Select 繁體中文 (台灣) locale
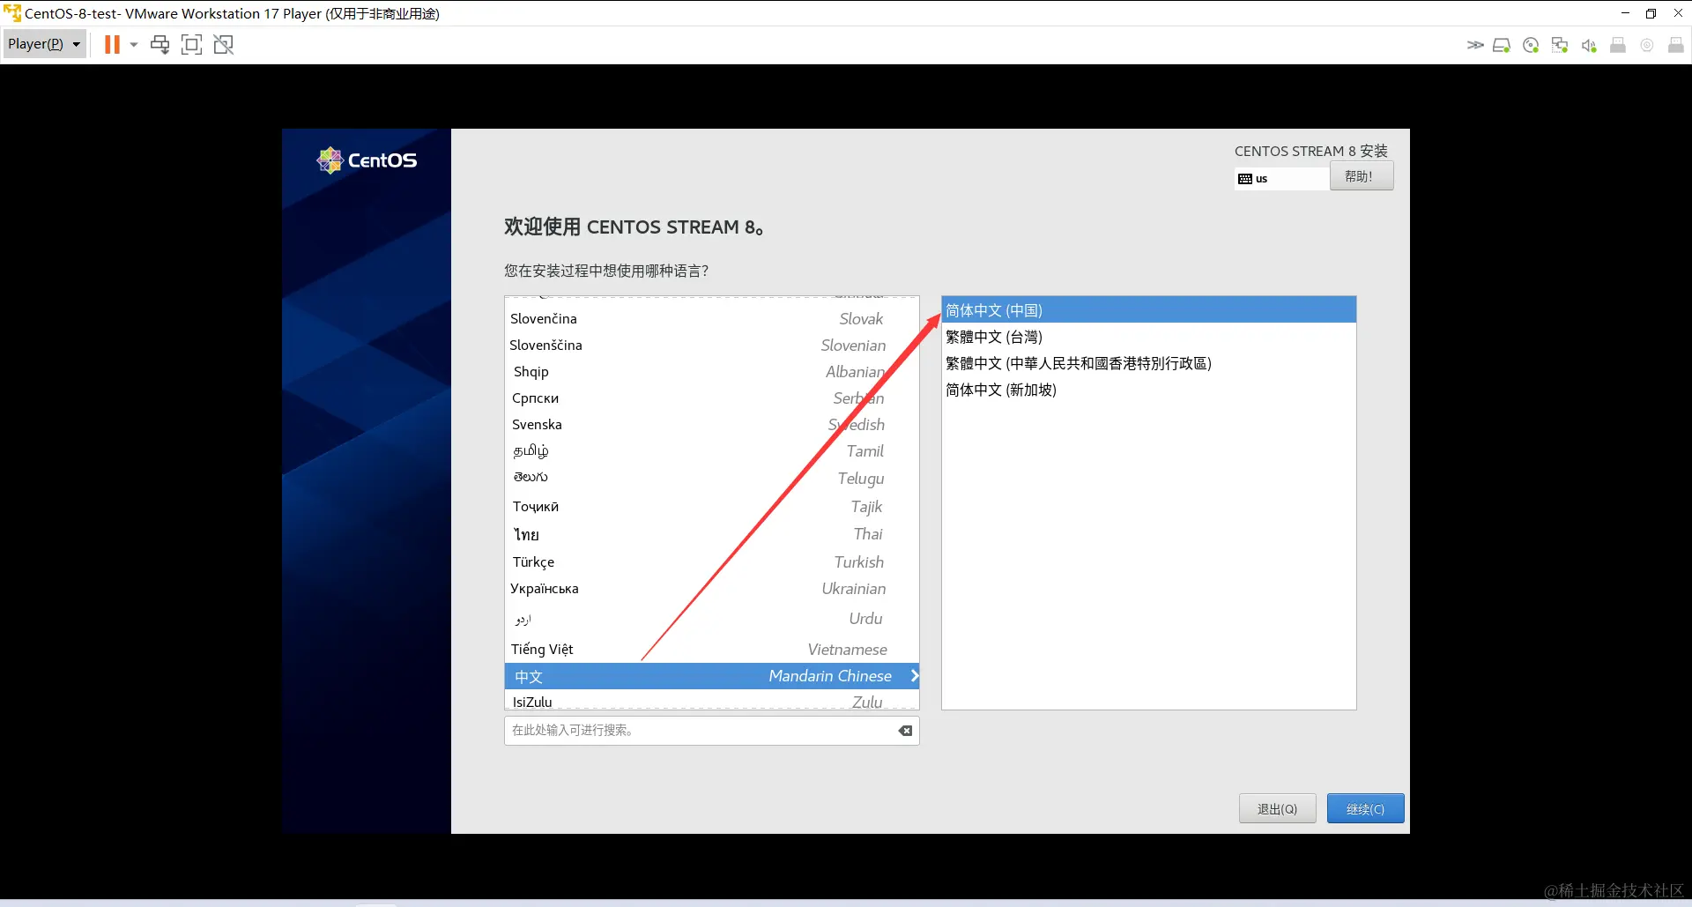 (1148, 337)
